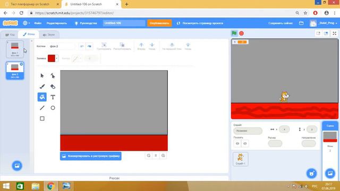340x191 pixels.
Task: Zoom out the paint canvas
Action: coord(149,155)
